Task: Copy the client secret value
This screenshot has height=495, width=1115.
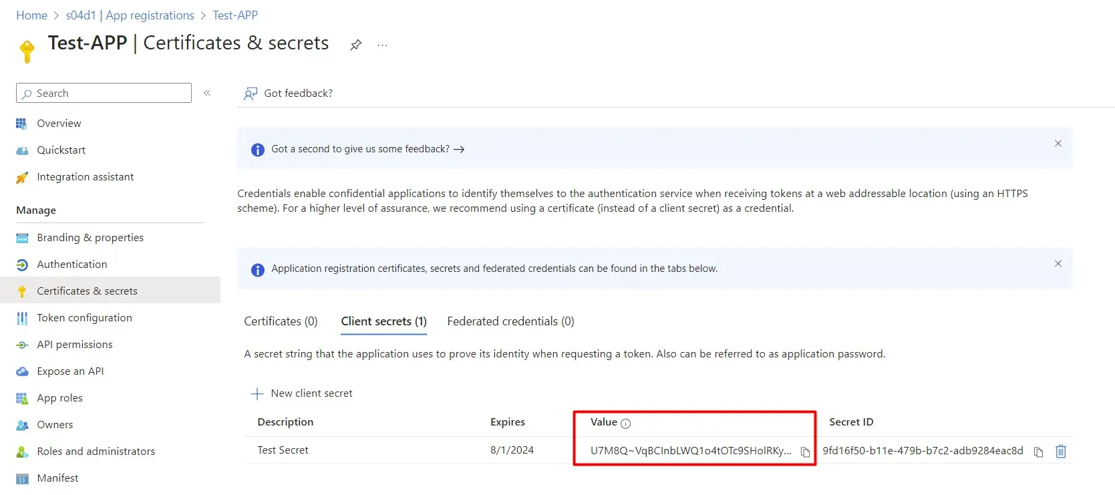Action: click(805, 452)
